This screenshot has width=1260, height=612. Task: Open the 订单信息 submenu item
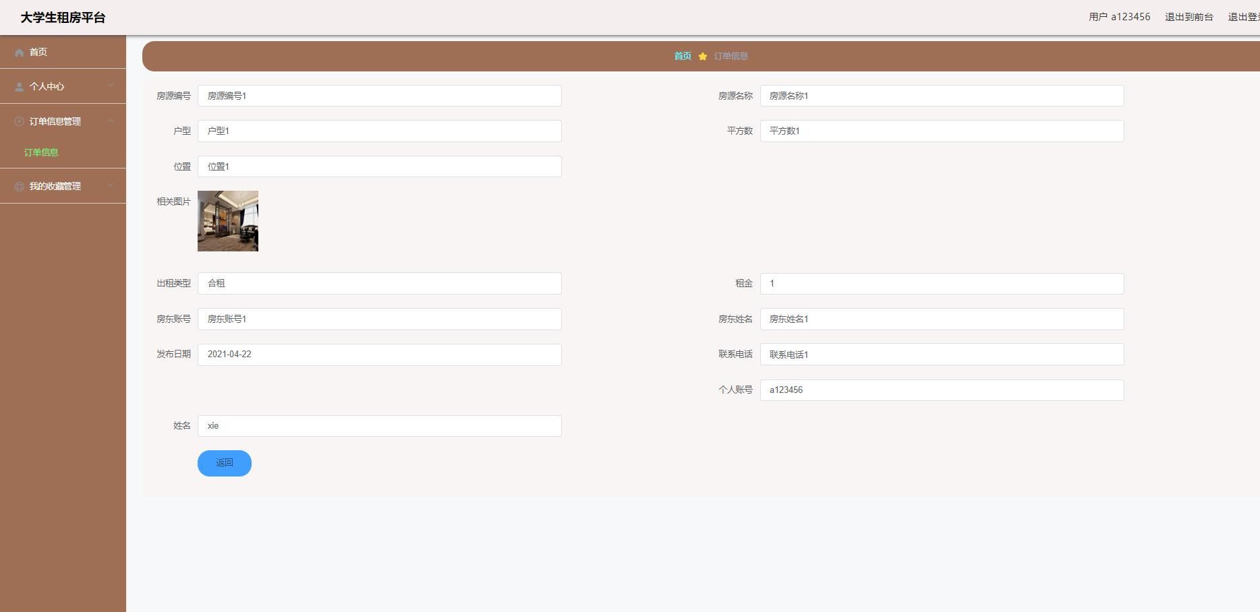41,152
